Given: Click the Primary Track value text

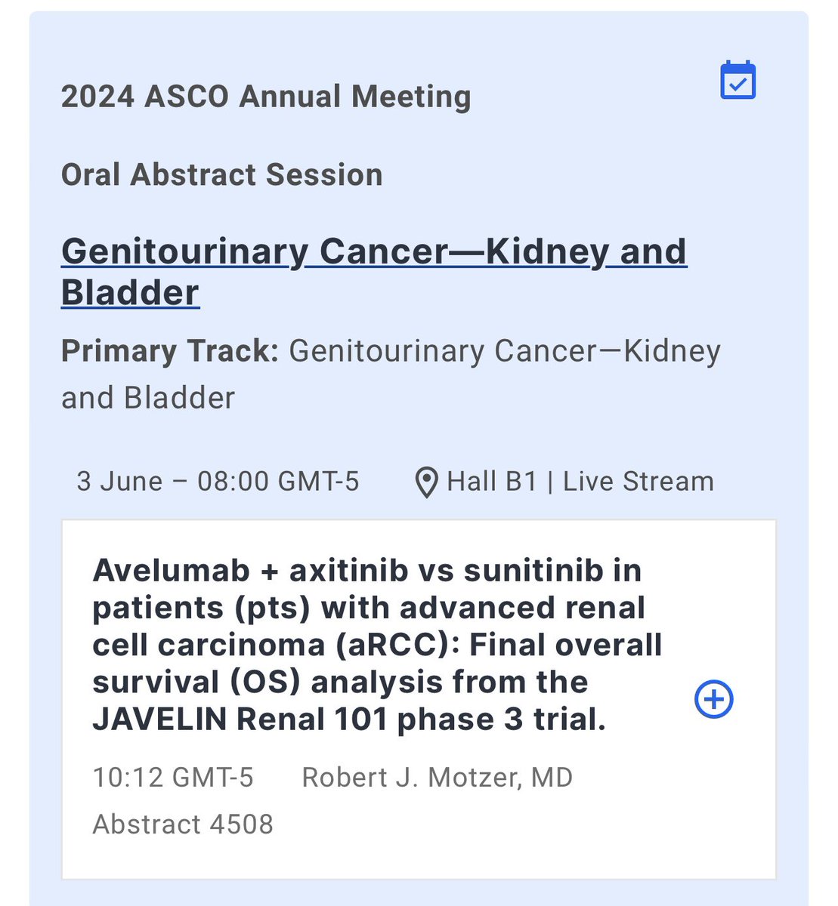Looking at the screenshot, I should [391, 374].
